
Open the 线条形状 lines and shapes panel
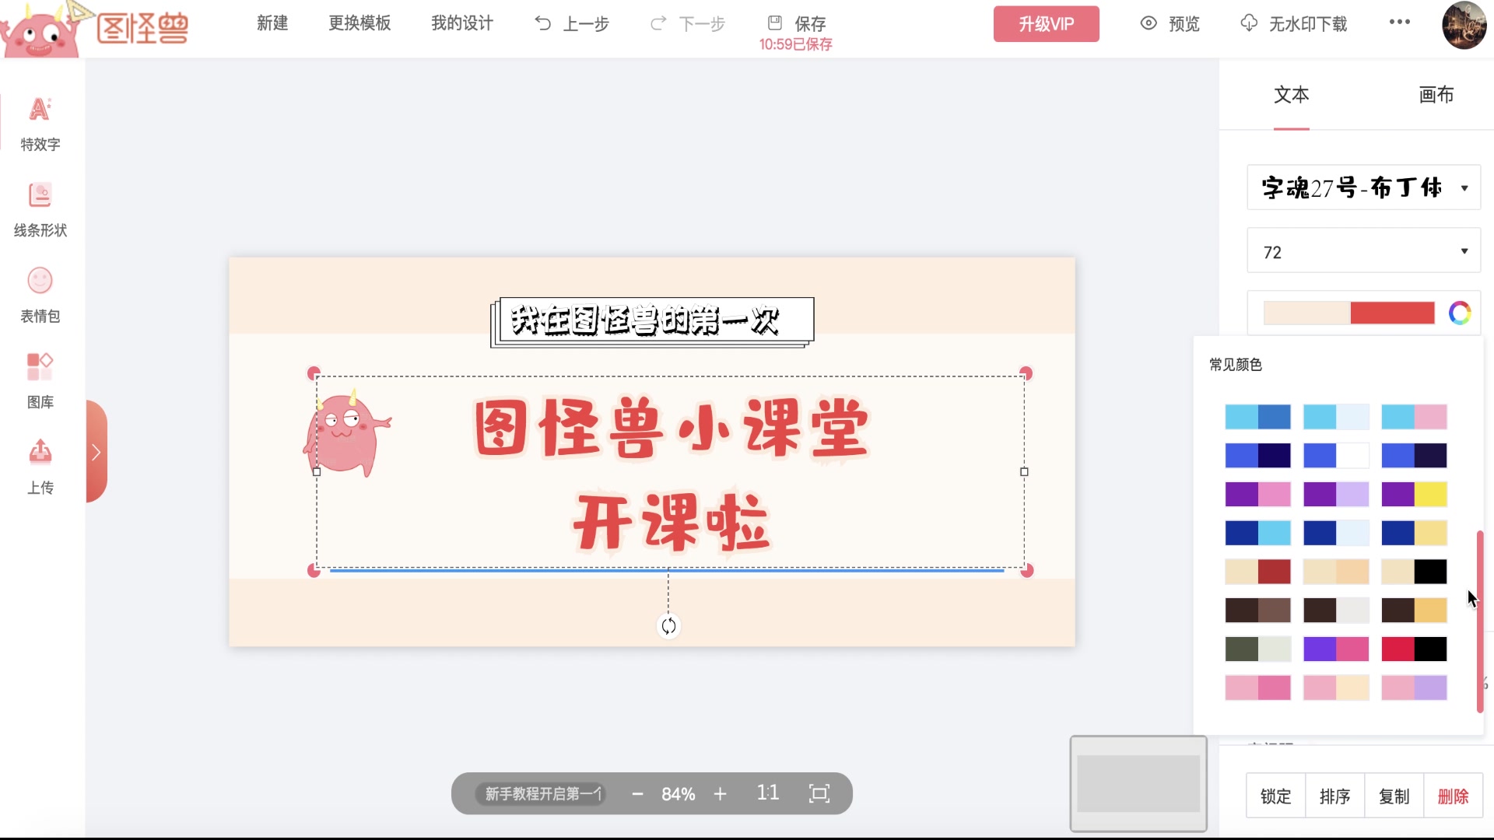[40, 210]
